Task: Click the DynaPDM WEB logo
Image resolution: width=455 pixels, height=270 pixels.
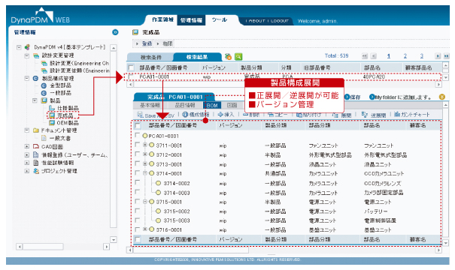Action: [41, 16]
